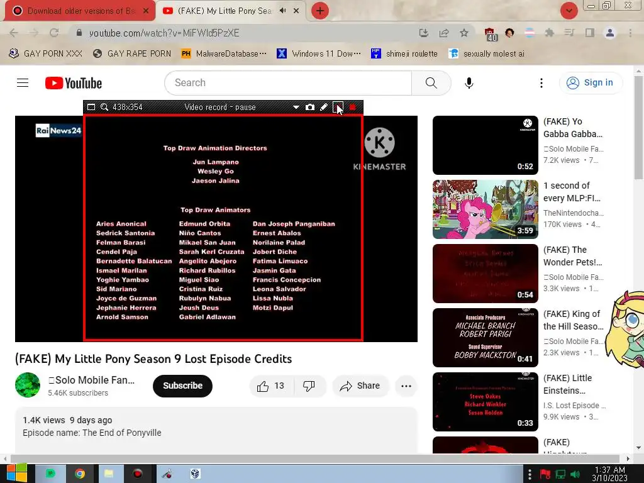Click the recorder window-select rectangle icon

[91, 107]
